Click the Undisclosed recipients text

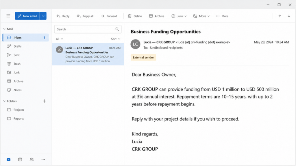(166, 48)
